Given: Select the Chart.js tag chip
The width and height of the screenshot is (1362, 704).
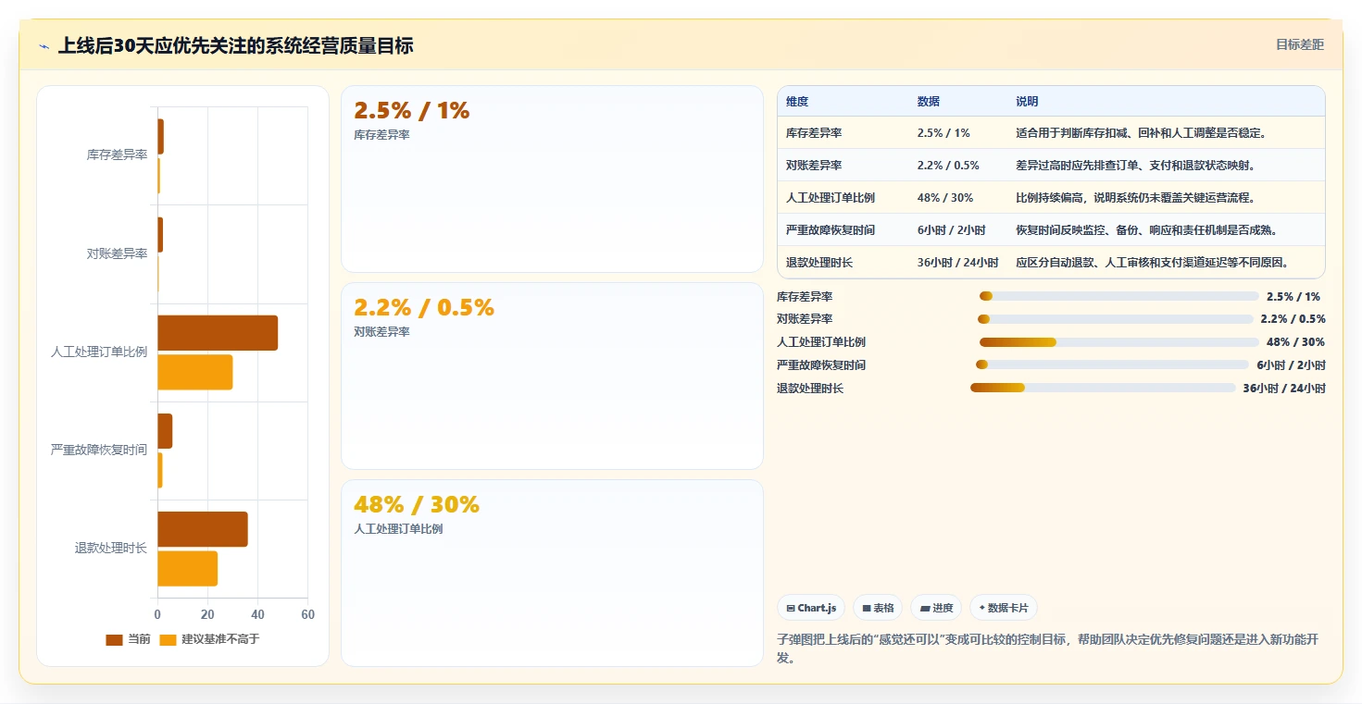Looking at the screenshot, I should 811,608.
